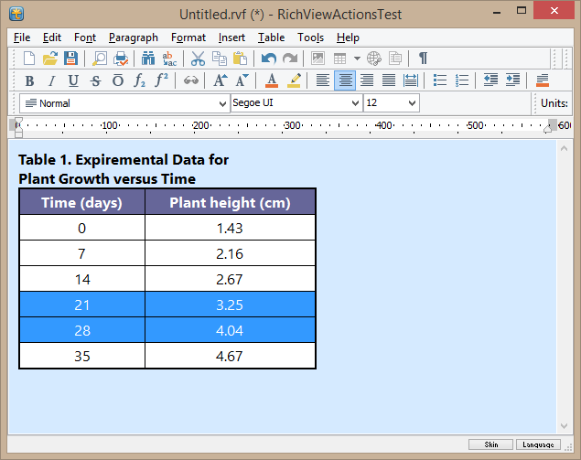Viewport: 581px width, 460px height.
Task: Toggle show paragraph marks (pilcrow)
Action: coord(423,59)
